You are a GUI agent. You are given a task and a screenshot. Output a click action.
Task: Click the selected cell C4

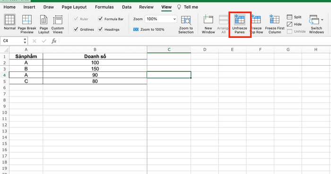coord(169,75)
